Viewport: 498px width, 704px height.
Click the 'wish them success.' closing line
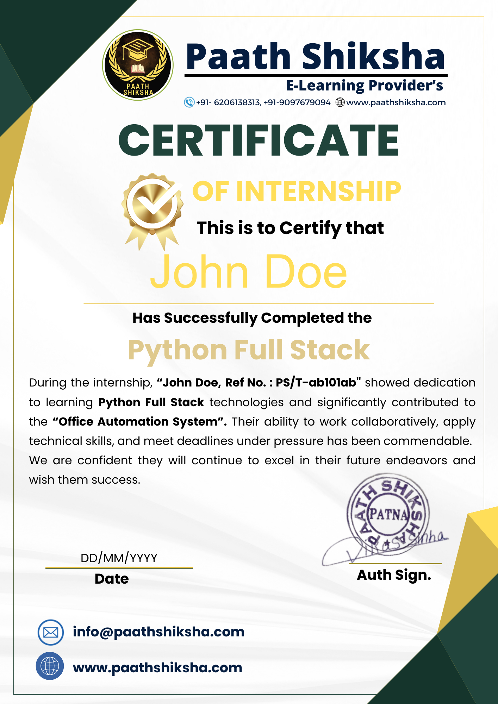(85, 480)
